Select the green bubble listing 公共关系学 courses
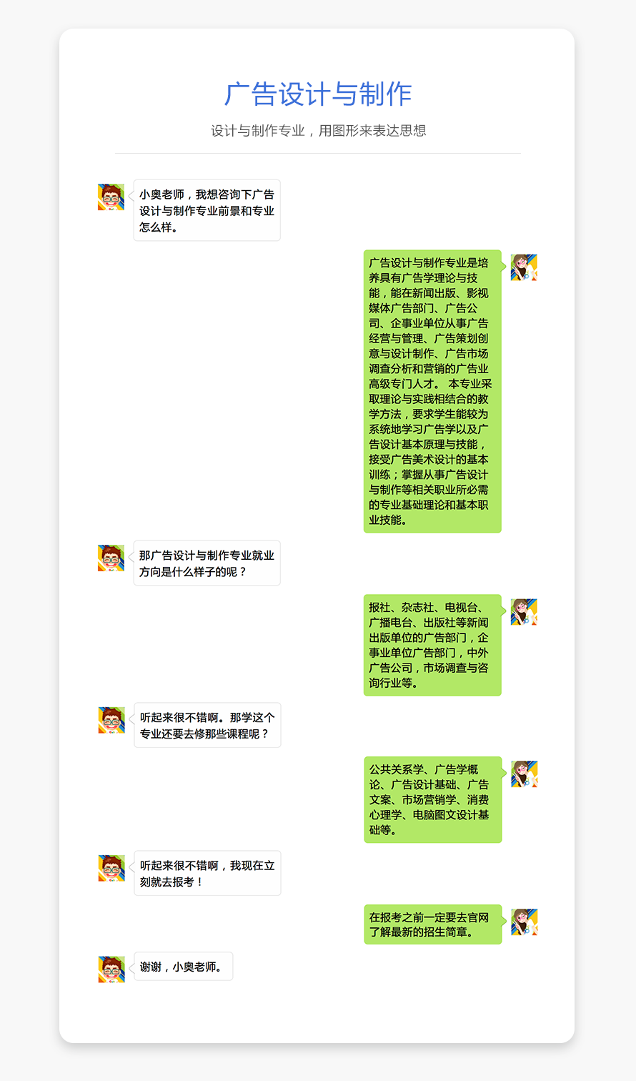 (x=433, y=799)
